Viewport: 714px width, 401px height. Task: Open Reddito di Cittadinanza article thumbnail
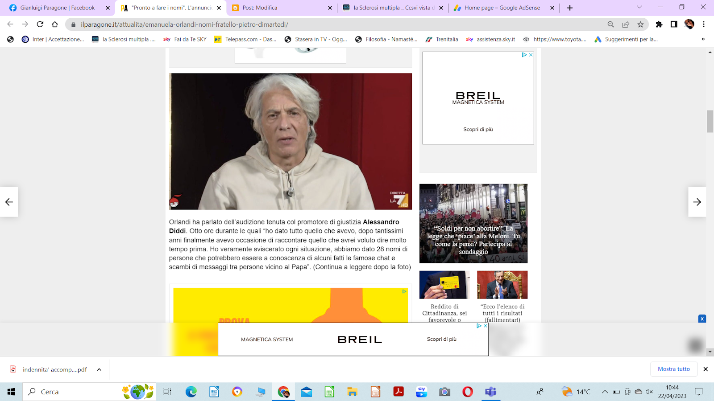coord(444,285)
